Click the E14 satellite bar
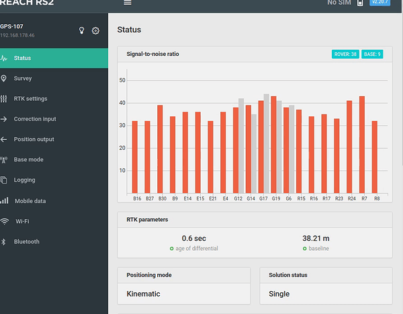 pyautogui.click(x=185, y=153)
